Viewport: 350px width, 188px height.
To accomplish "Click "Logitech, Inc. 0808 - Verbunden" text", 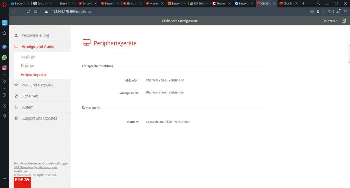I will tap(167, 122).
